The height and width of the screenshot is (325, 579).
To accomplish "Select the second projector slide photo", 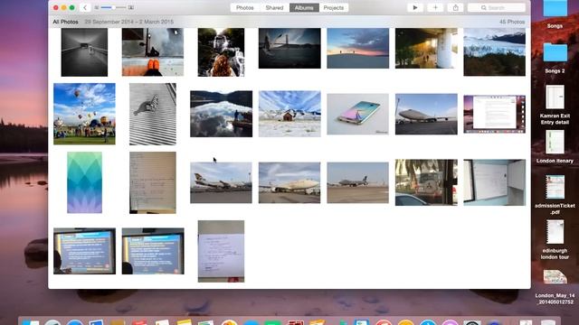I will coord(153,251).
